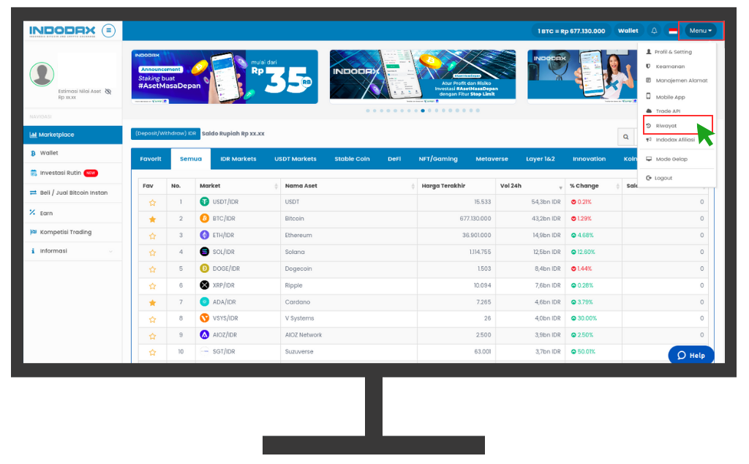749x464 pixels.
Task: Click the Bitcoin coin icon
Action: (x=205, y=218)
